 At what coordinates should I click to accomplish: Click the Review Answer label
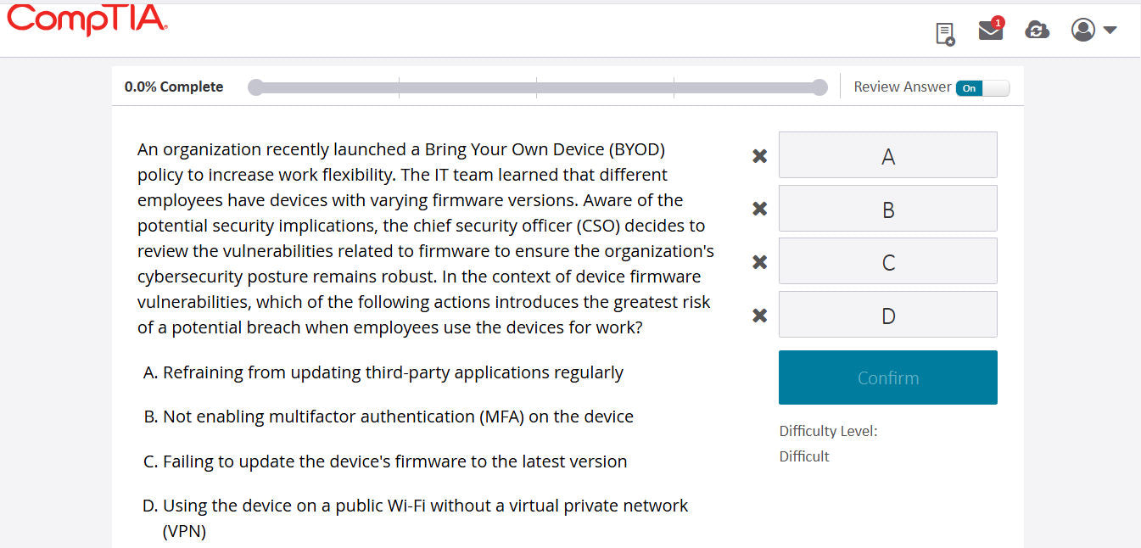click(x=900, y=87)
